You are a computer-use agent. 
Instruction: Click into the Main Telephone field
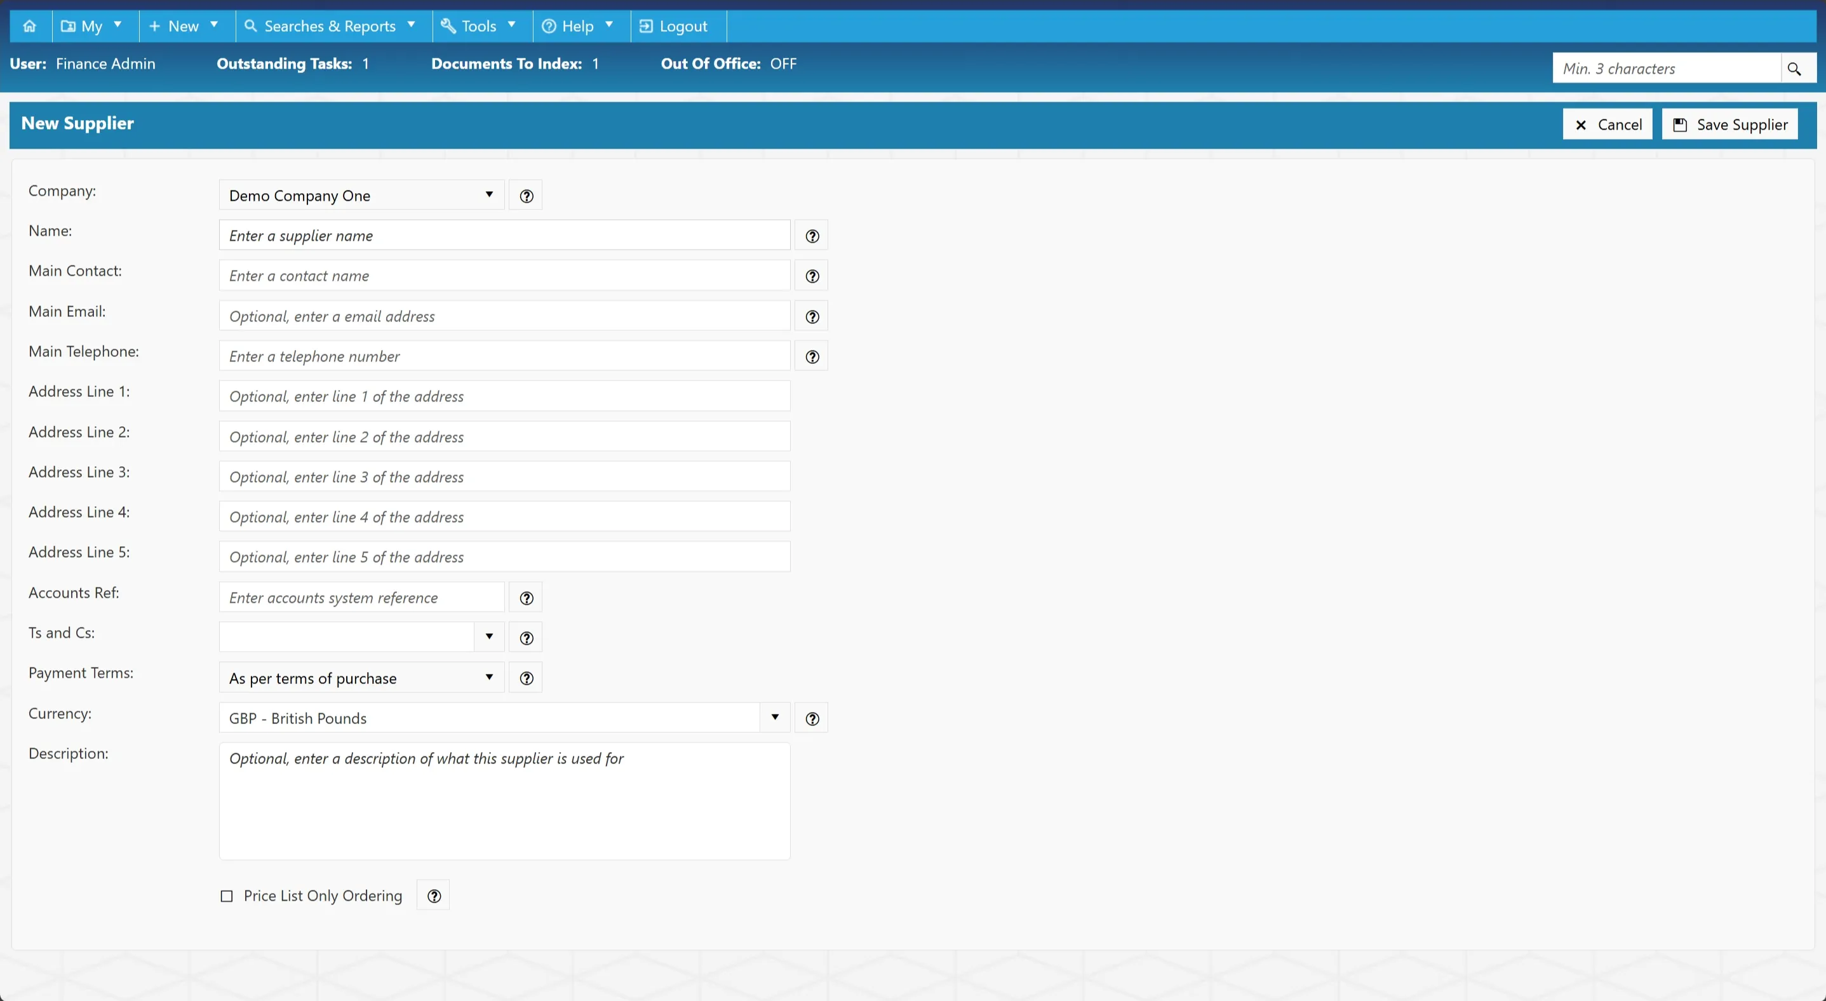coord(505,356)
